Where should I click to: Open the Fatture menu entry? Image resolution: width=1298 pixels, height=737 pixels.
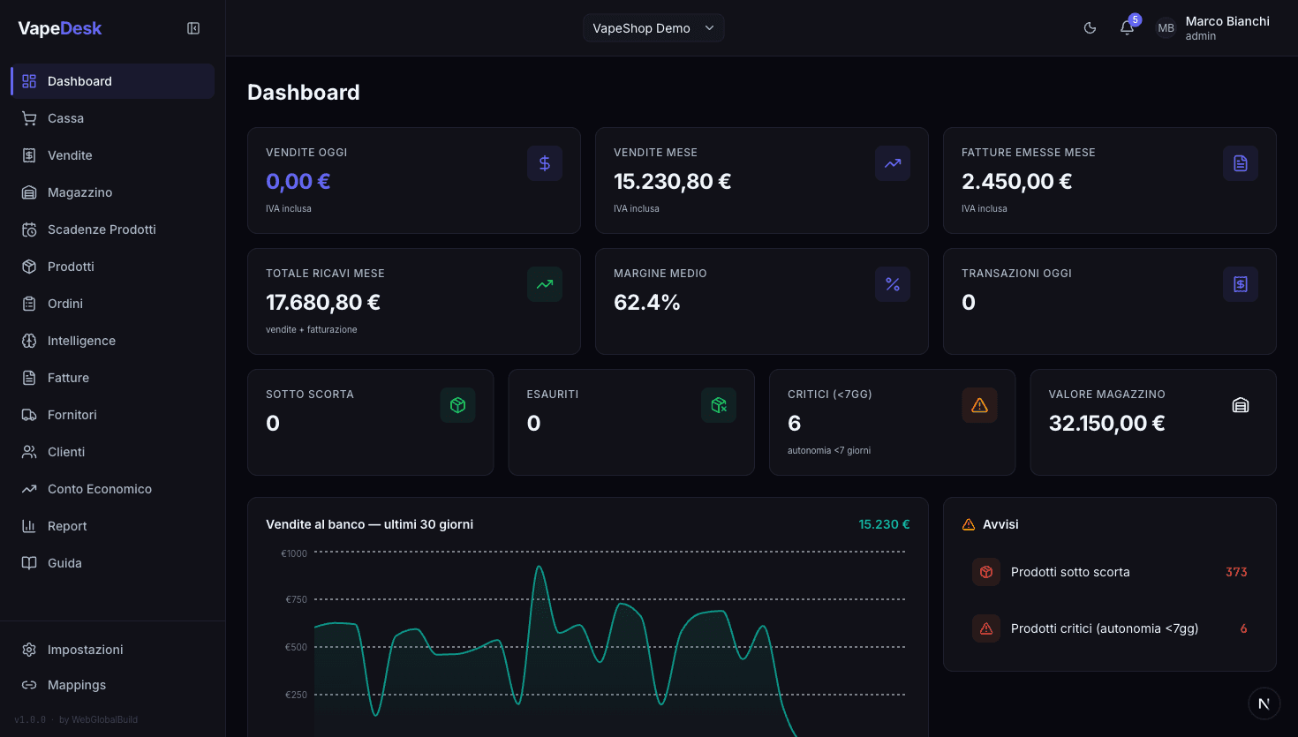(68, 377)
